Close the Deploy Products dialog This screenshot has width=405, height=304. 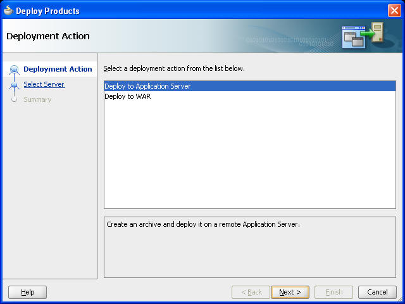(394, 11)
